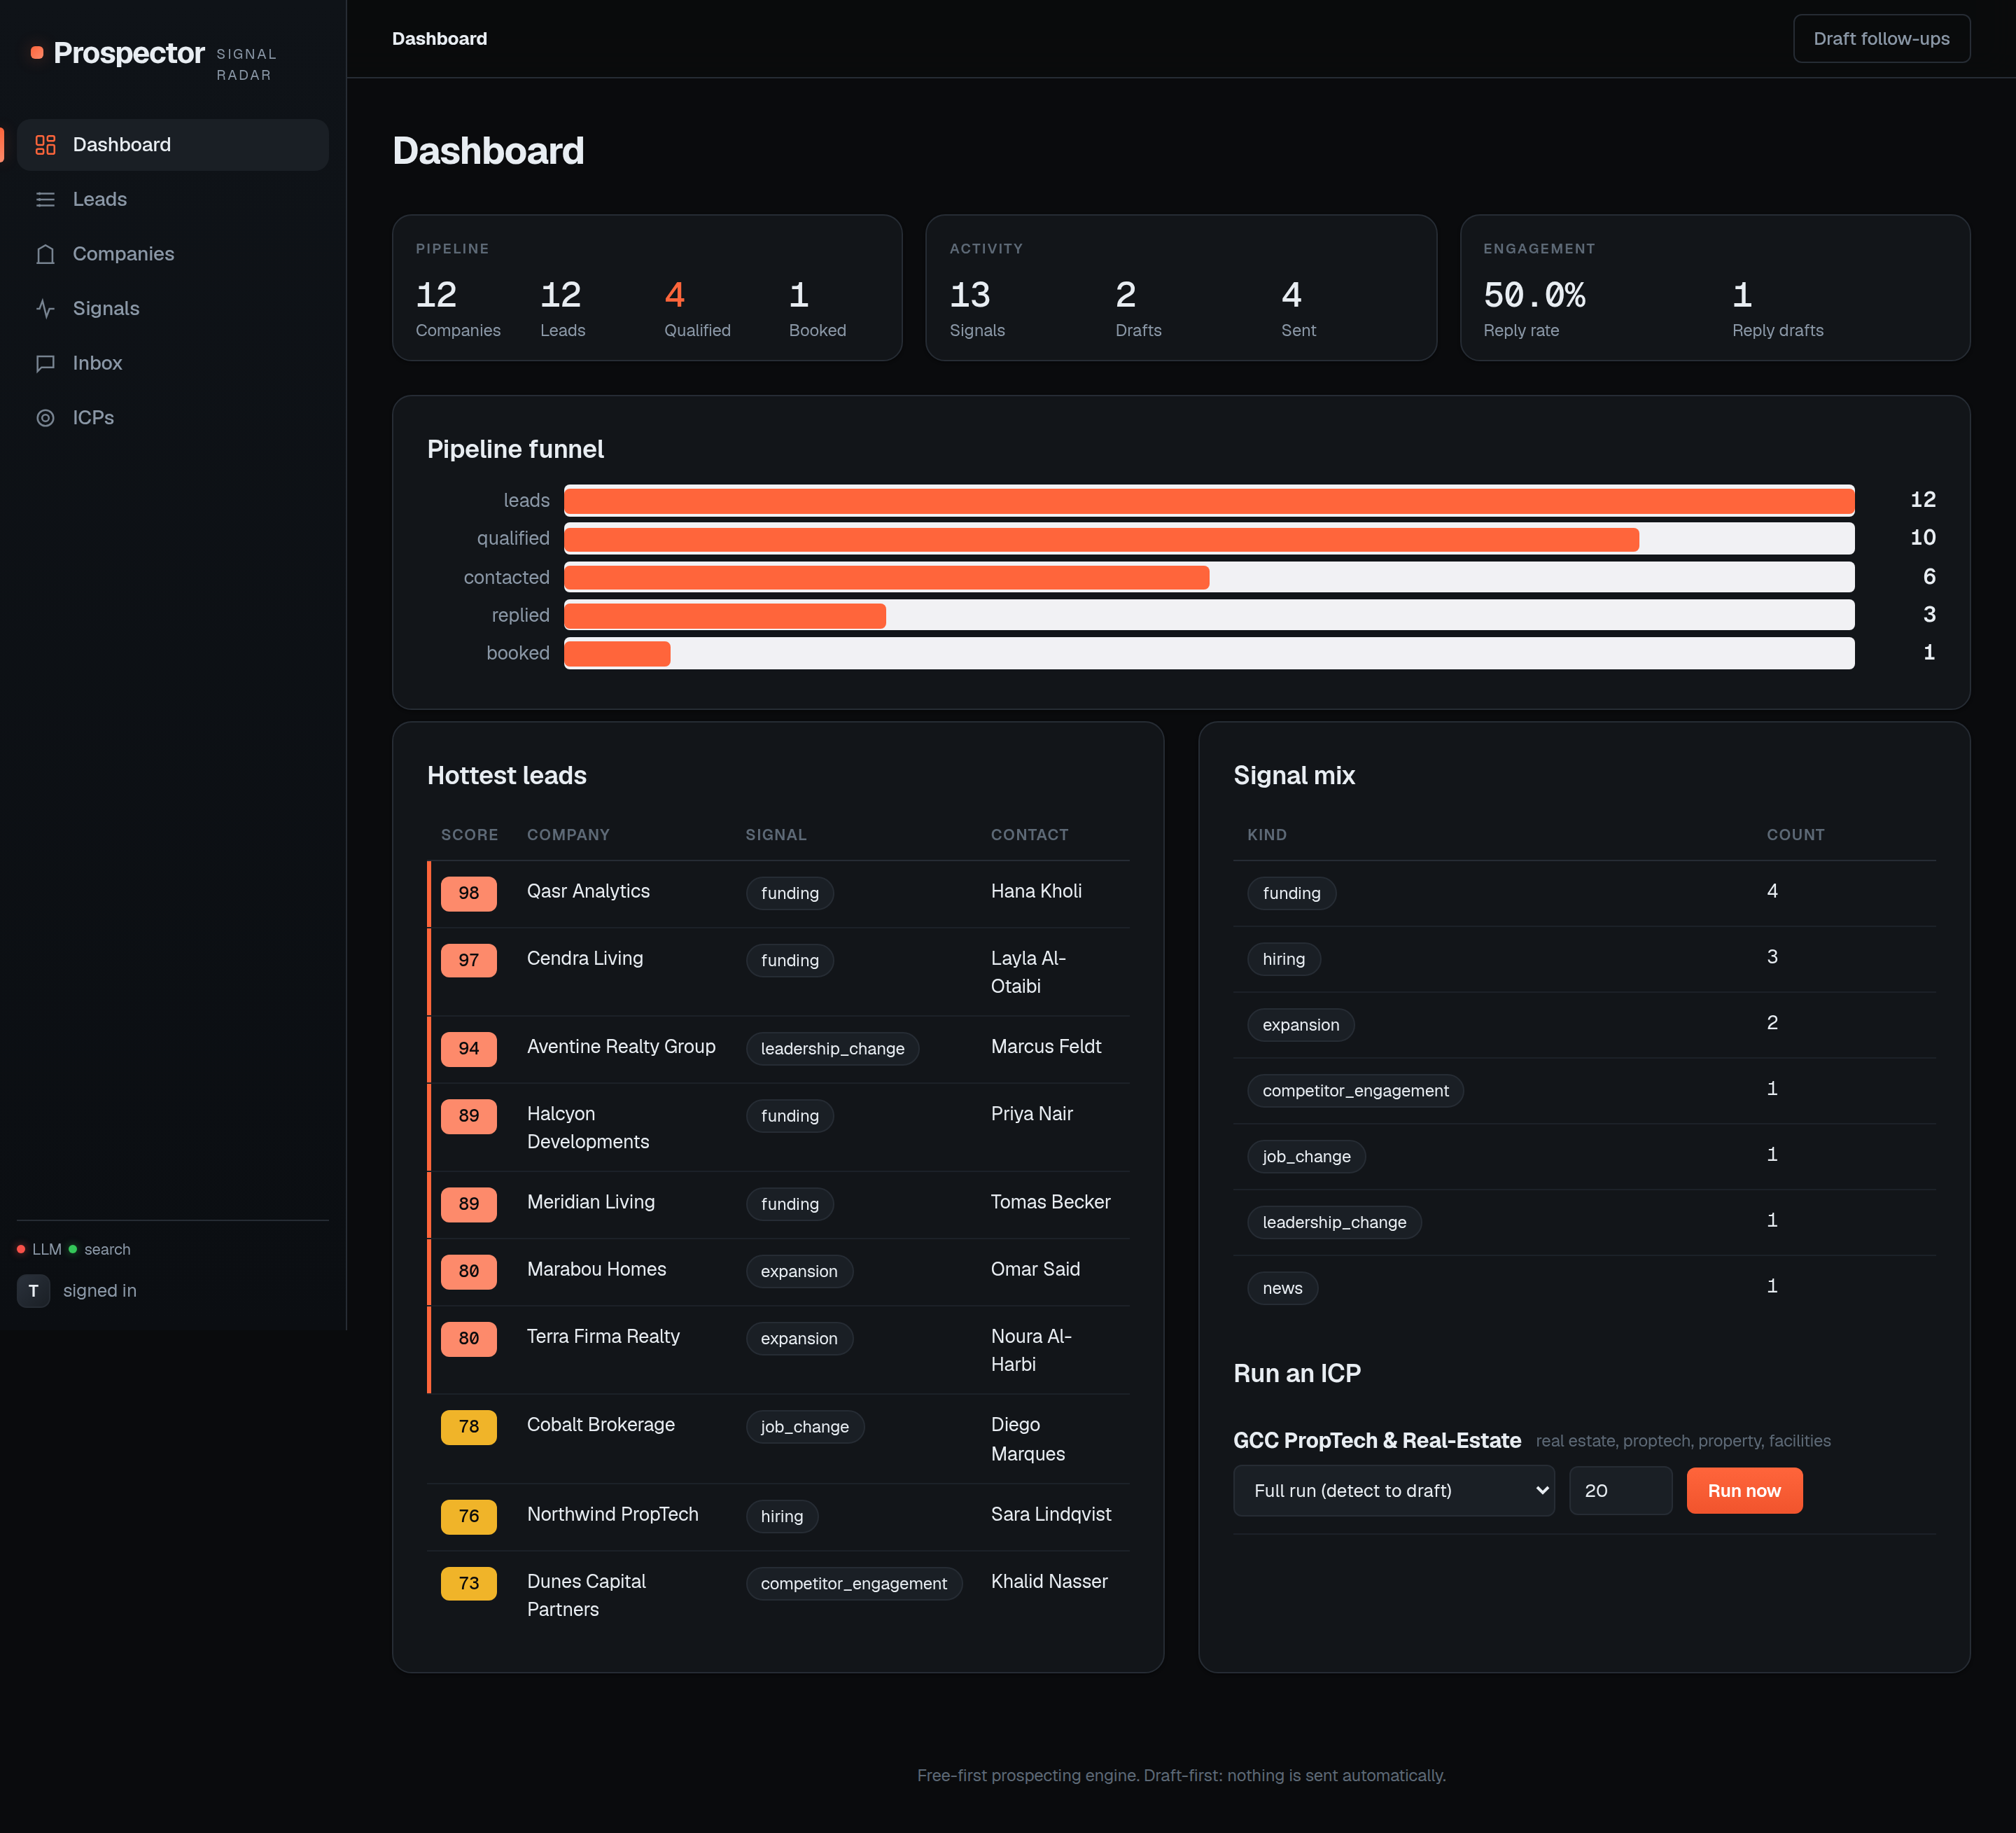Viewport: 2016px width, 1833px height.
Task: Click the green search status dot
Action: 73,1249
